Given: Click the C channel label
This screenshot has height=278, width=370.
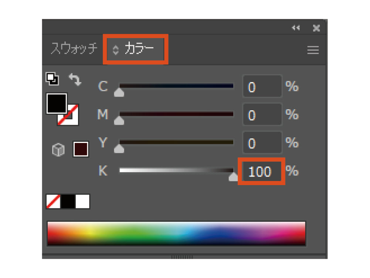Looking at the screenshot, I should (103, 86).
